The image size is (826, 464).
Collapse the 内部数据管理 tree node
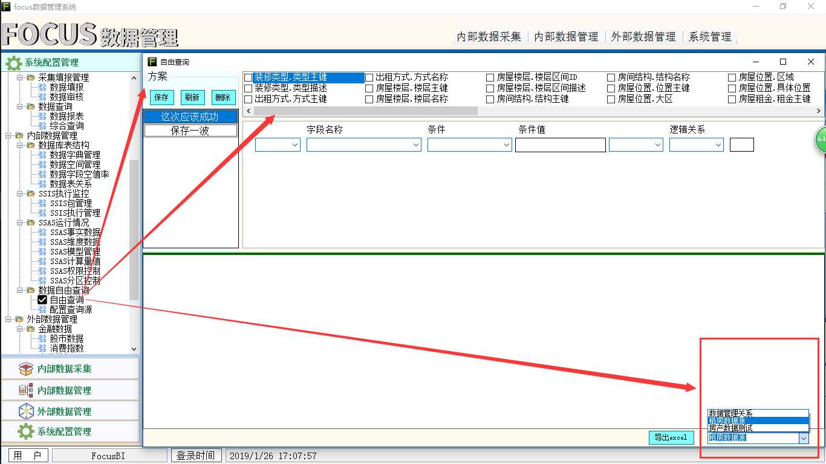tap(8, 135)
